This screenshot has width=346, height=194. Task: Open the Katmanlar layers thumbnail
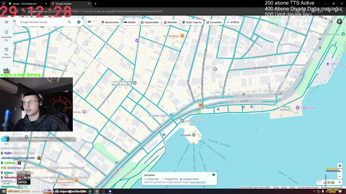[24, 178]
